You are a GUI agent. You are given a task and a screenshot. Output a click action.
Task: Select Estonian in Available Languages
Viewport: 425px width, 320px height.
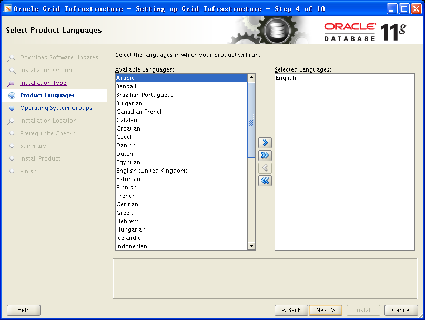(181, 179)
